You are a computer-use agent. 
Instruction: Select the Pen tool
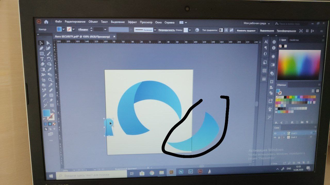[x=41, y=48]
